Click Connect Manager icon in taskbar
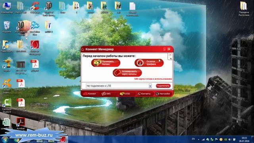 coord(63,139)
